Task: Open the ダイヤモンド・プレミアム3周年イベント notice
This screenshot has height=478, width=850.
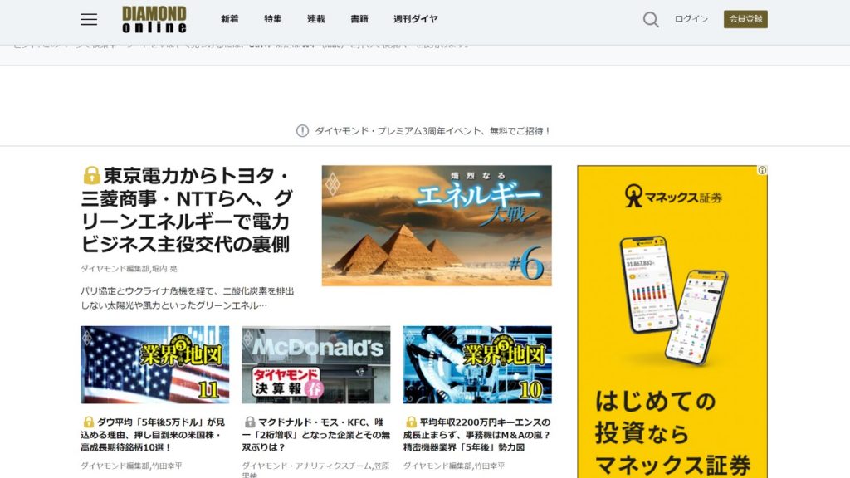Action: [432, 130]
